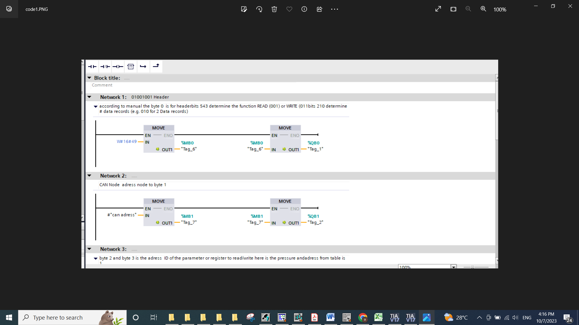The height and width of the screenshot is (325, 579).
Task: Click the 100% zoom level indicator
Action: pyautogui.click(x=500, y=9)
